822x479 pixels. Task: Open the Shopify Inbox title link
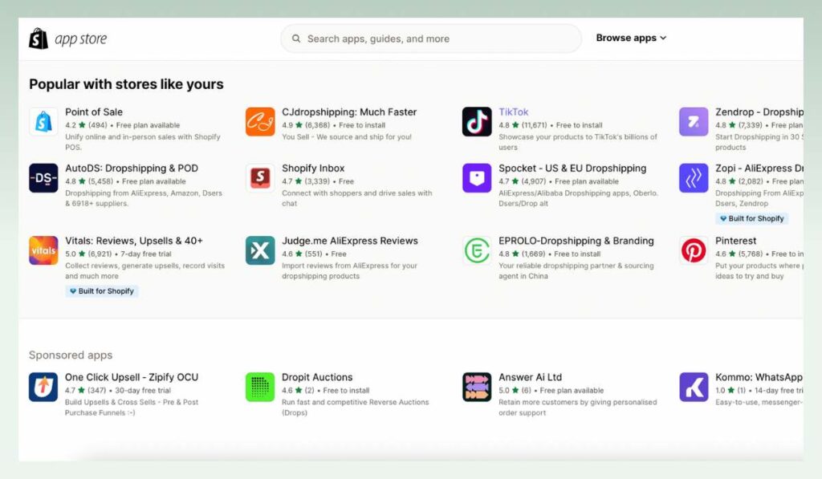point(313,168)
